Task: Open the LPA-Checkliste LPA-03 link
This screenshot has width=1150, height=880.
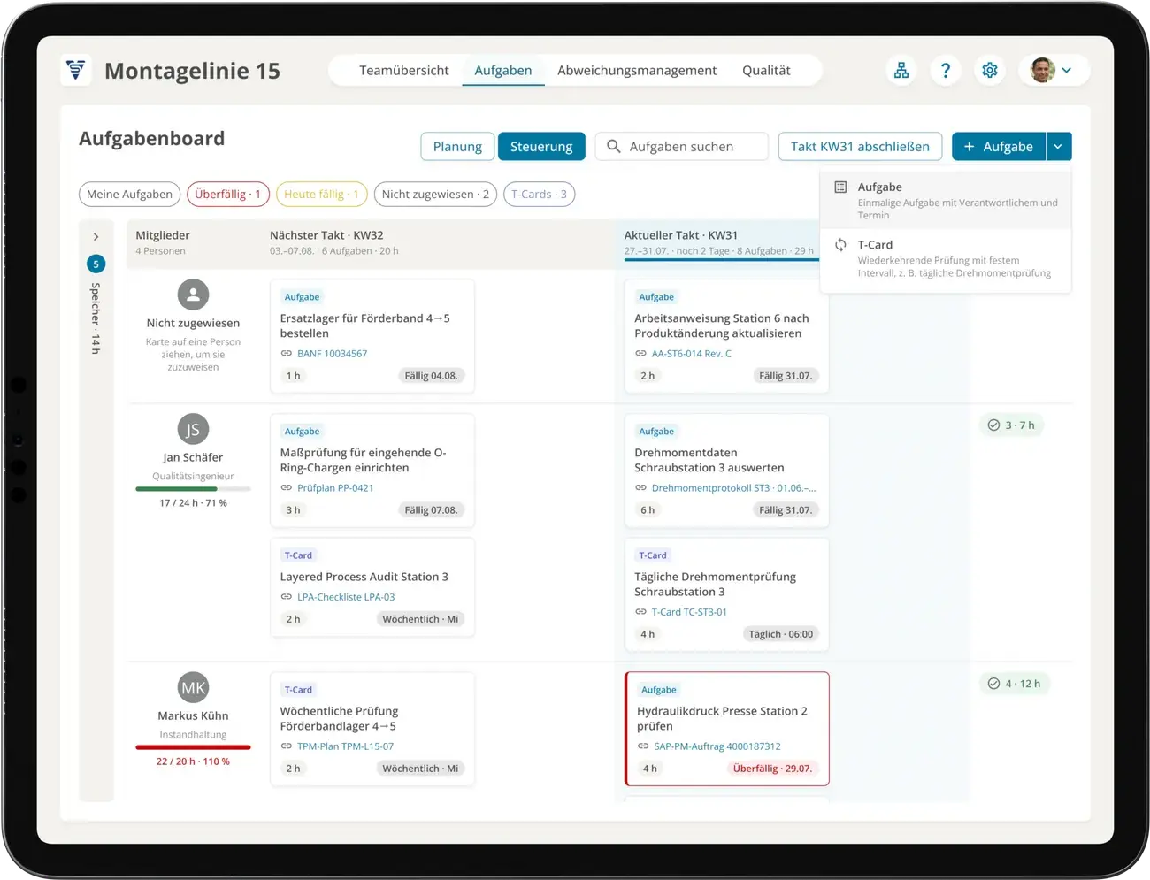Action: [346, 596]
